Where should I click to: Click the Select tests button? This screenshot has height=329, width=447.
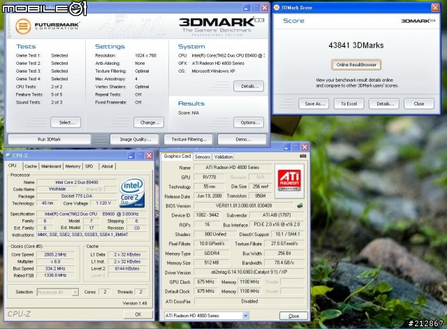point(66,123)
